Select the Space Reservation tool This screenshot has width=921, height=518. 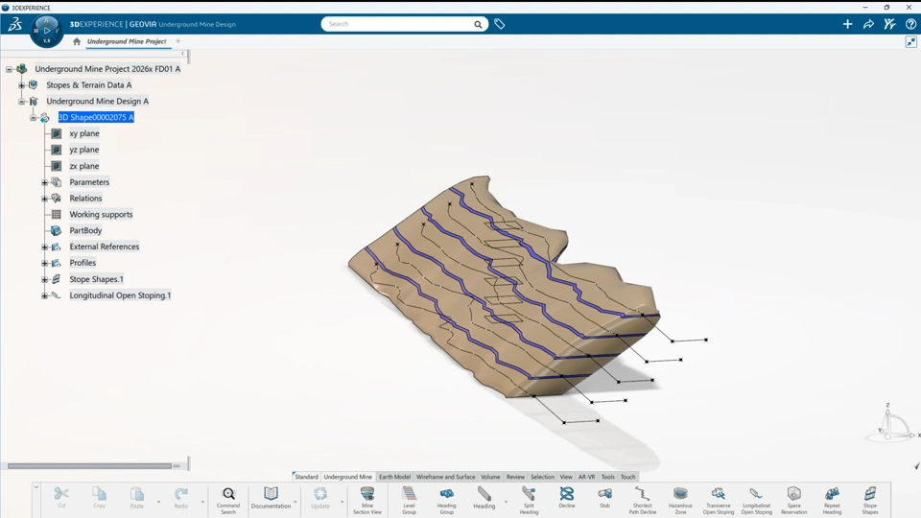pyautogui.click(x=794, y=501)
